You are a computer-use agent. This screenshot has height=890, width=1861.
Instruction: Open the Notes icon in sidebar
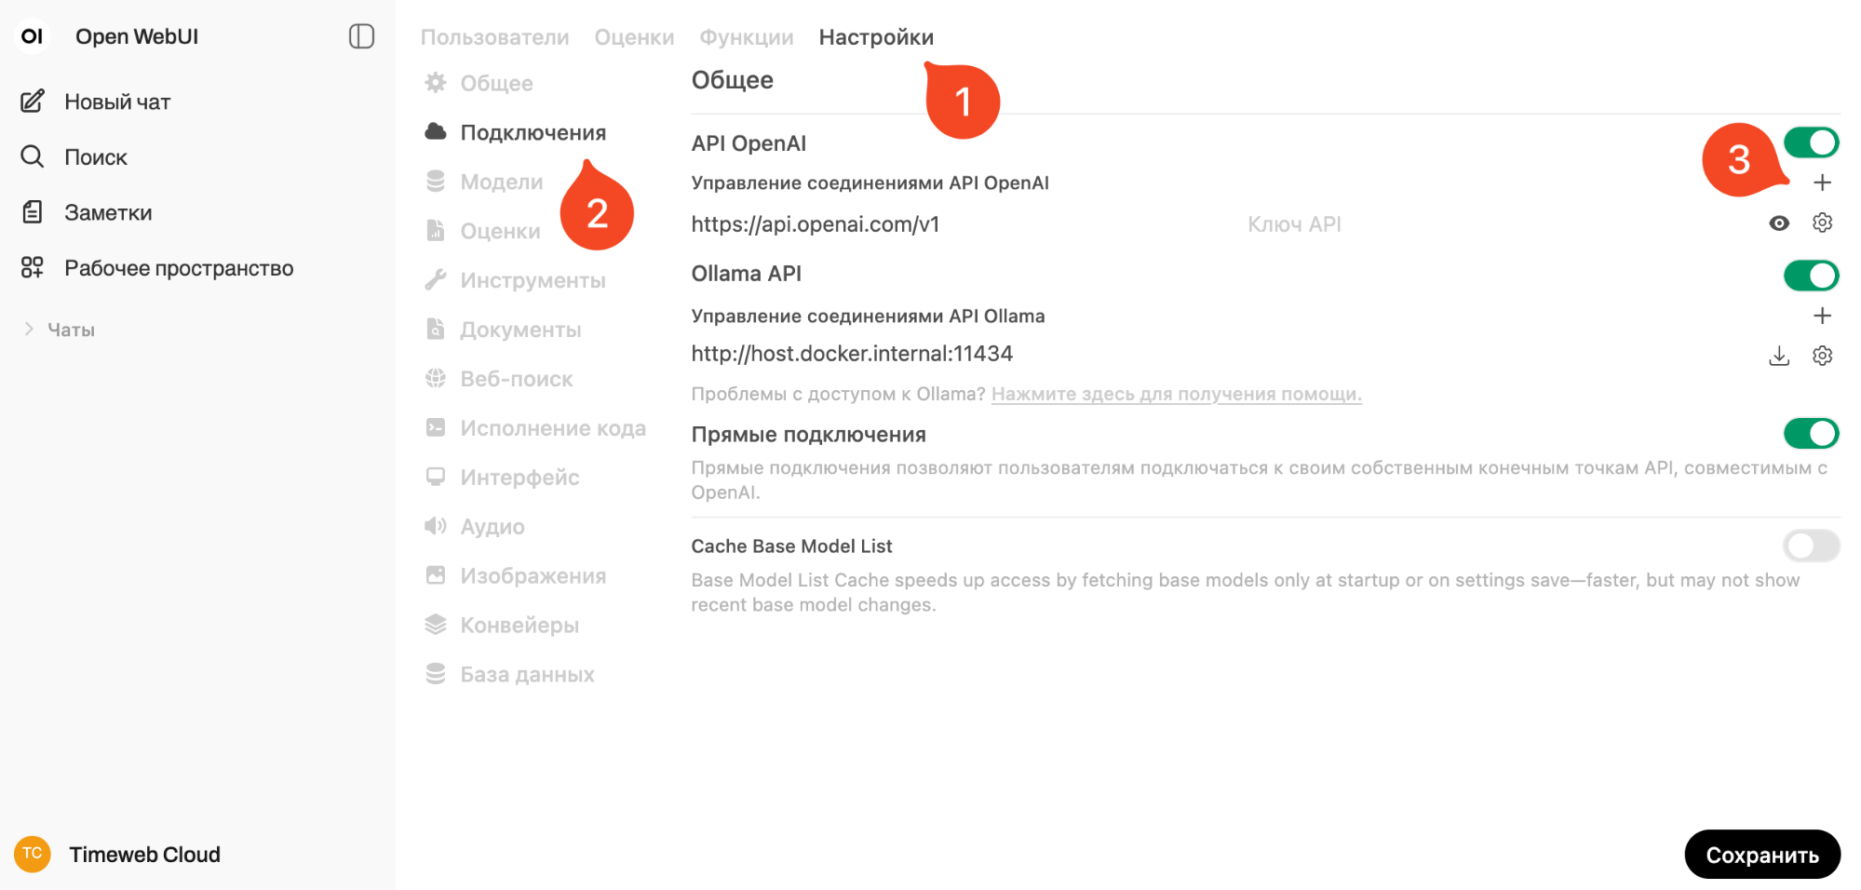point(33,212)
